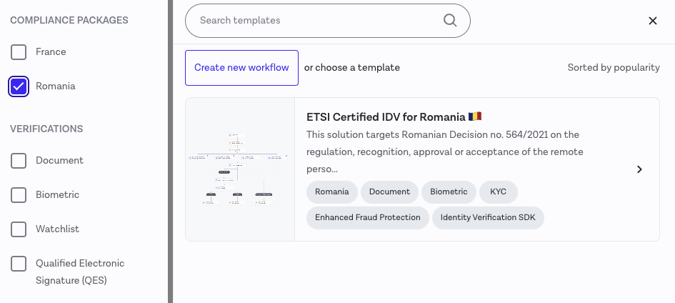675x303 pixels.
Task: Click the search magnifier icon
Action: click(x=450, y=21)
